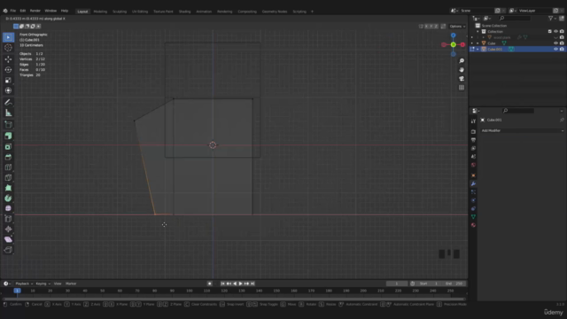567x319 pixels.
Task: Select the Extrude Region tool
Action: click(x=8, y=136)
